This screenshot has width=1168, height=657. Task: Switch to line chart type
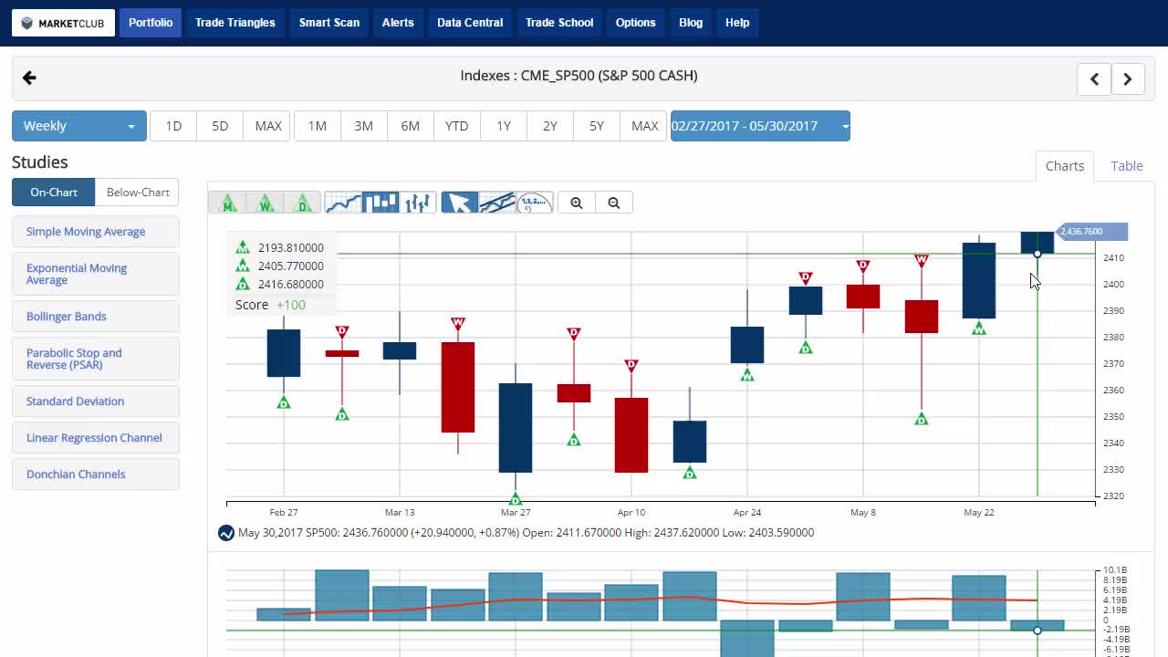(343, 203)
